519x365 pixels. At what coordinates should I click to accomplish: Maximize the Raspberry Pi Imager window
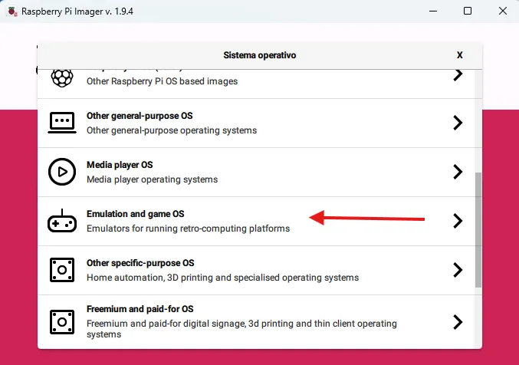pyautogui.click(x=468, y=12)
